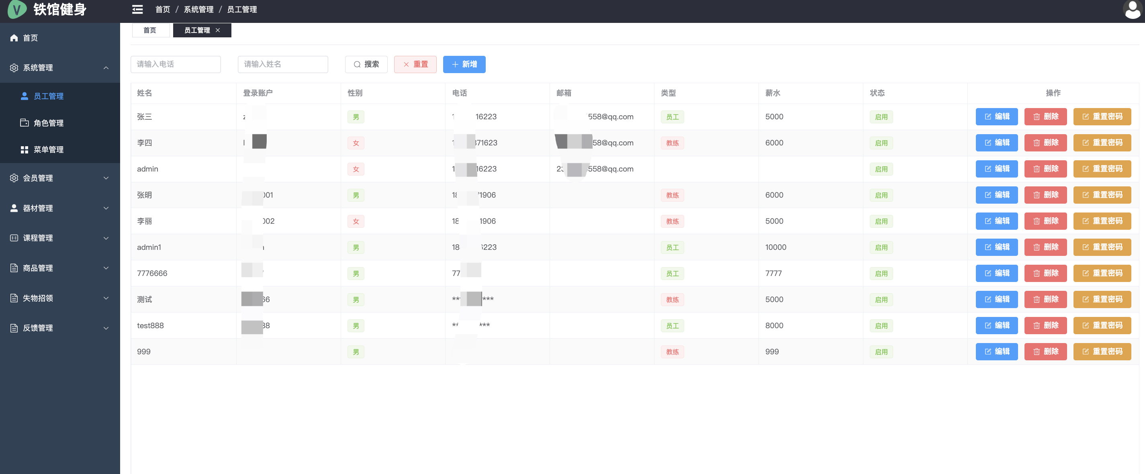Click 删除 button for 李四 row
The height and width of the screenshot is (474, 1145).
[x=1045, y=143]
